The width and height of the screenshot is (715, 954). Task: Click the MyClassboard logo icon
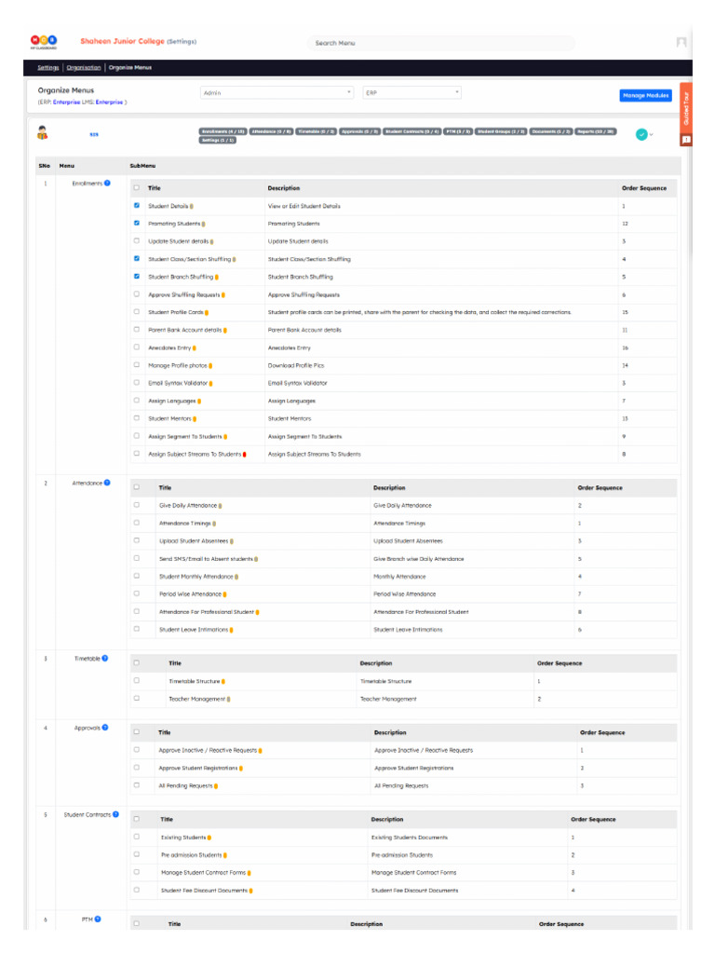point(44,41)
